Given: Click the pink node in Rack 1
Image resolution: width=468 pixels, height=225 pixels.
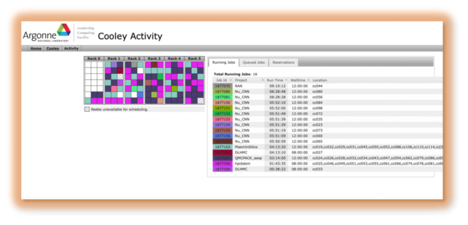Looking at the screenshot, I should point(114,89).
